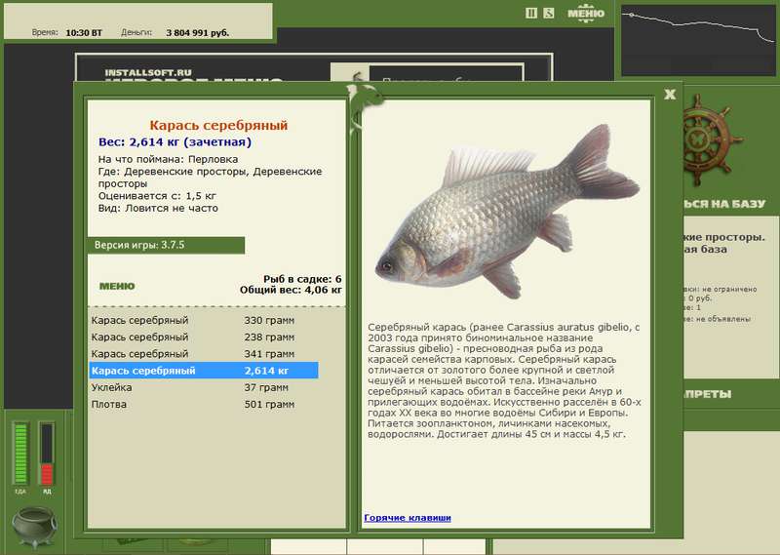Viewport: 780px width, 555px height.
Task: Select the Плотва 501 грамм row
Action: 204,404
